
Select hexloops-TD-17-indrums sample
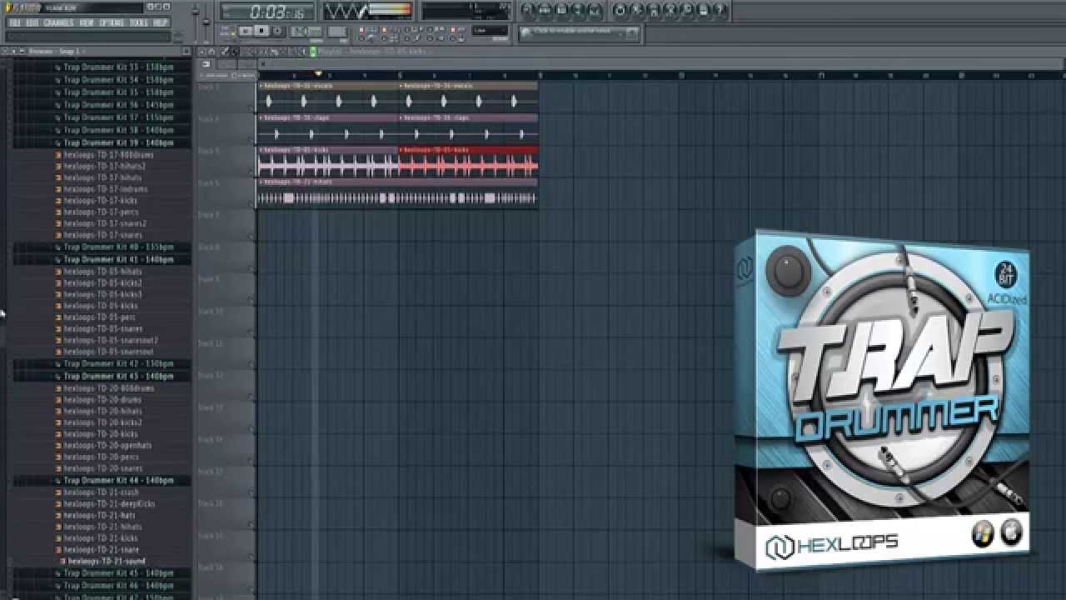(x=106, y=189)
